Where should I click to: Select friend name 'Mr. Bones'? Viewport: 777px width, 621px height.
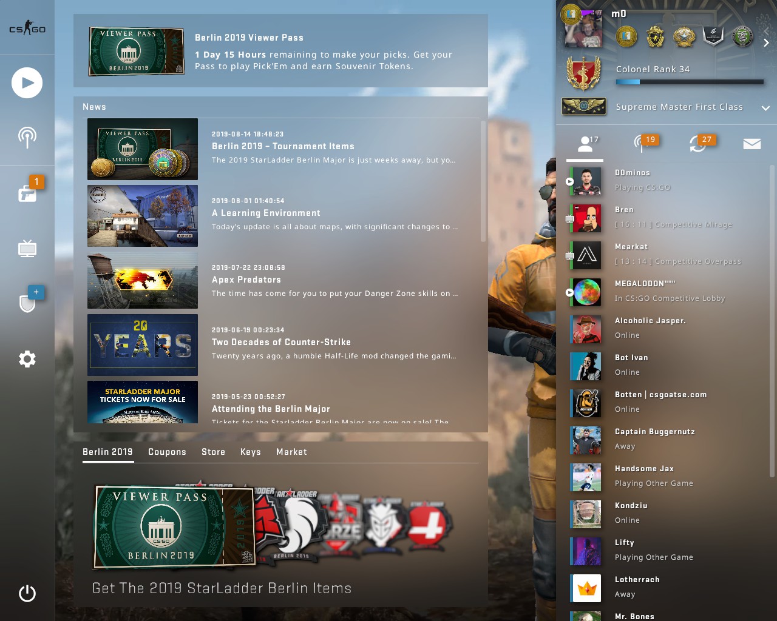(x=634, y=616)
